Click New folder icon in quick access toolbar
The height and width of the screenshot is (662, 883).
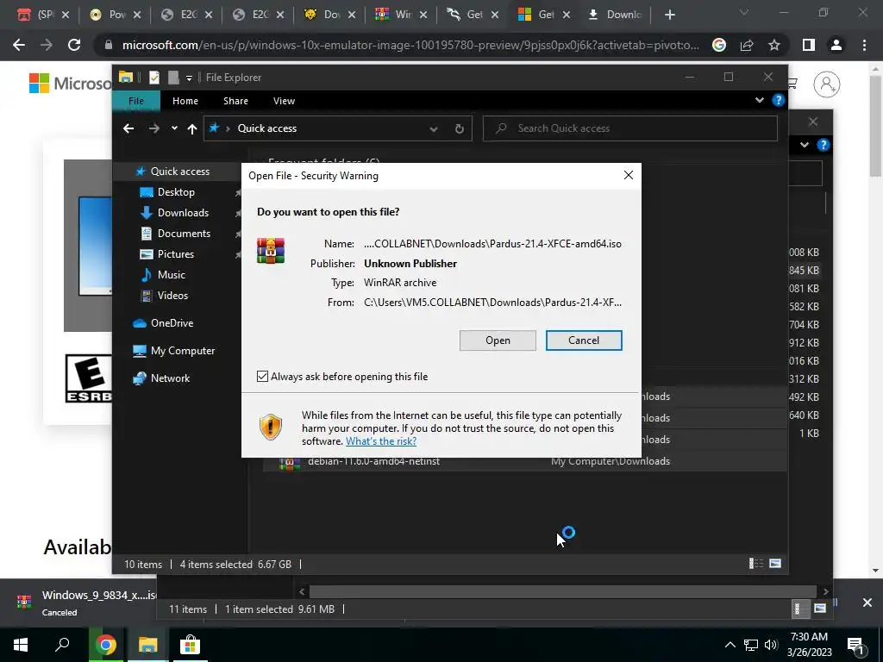pos(172,77)
